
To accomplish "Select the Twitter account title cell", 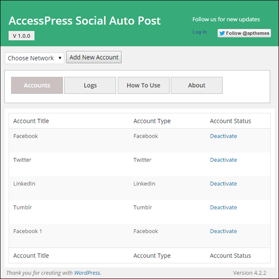I will click(x=22, y=160).
